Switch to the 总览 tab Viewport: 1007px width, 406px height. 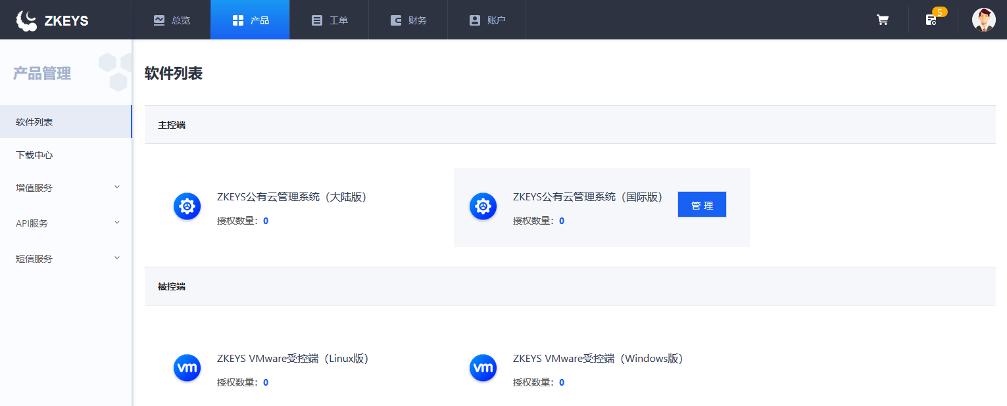tap(171, 20)
